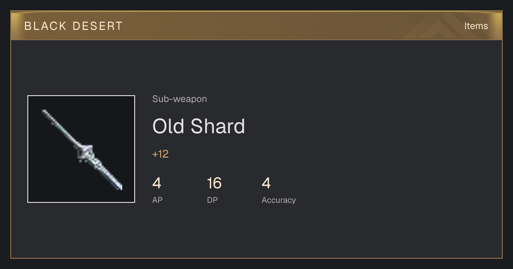Select the DP value 16
Image resolution: width=513 pixels, height=269 pixels.
click(214, 183)
